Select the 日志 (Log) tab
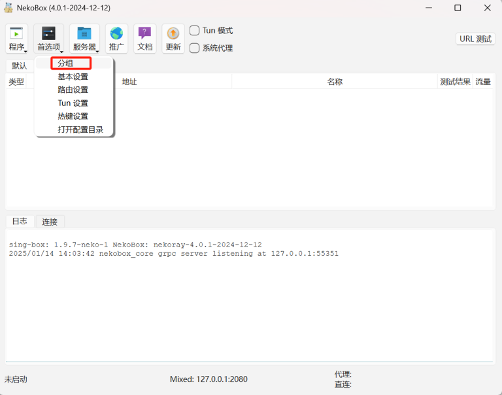This screenshot has width=502, height=395. (20, 222)
